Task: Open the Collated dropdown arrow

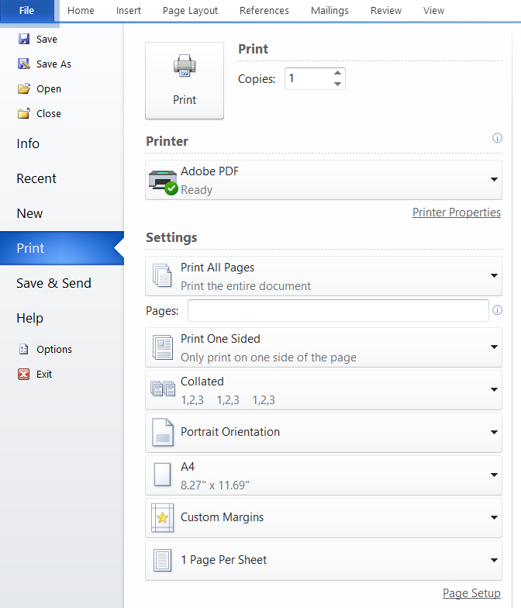Action: 494,389
